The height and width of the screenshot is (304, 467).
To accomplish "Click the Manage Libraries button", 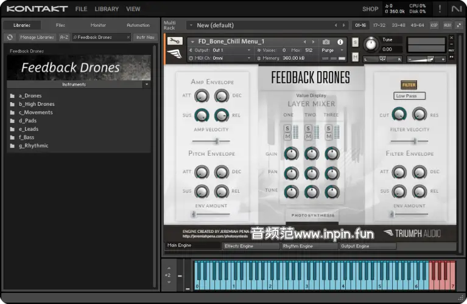I will tap(37, 37).
